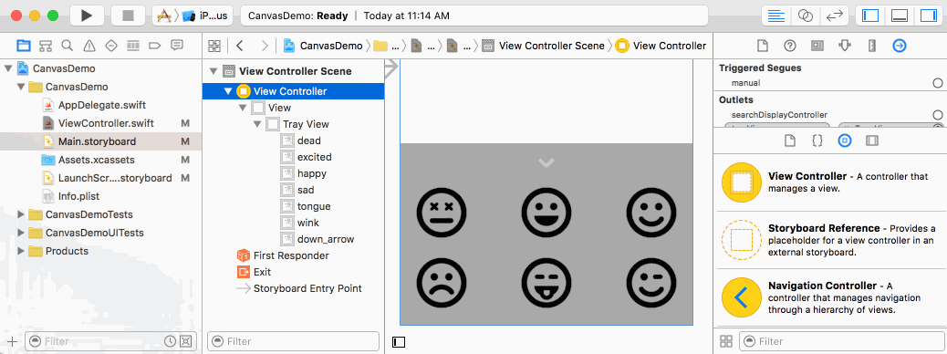
Task: Toggle the Navigator panel
Action: click(x=870, y=16)
